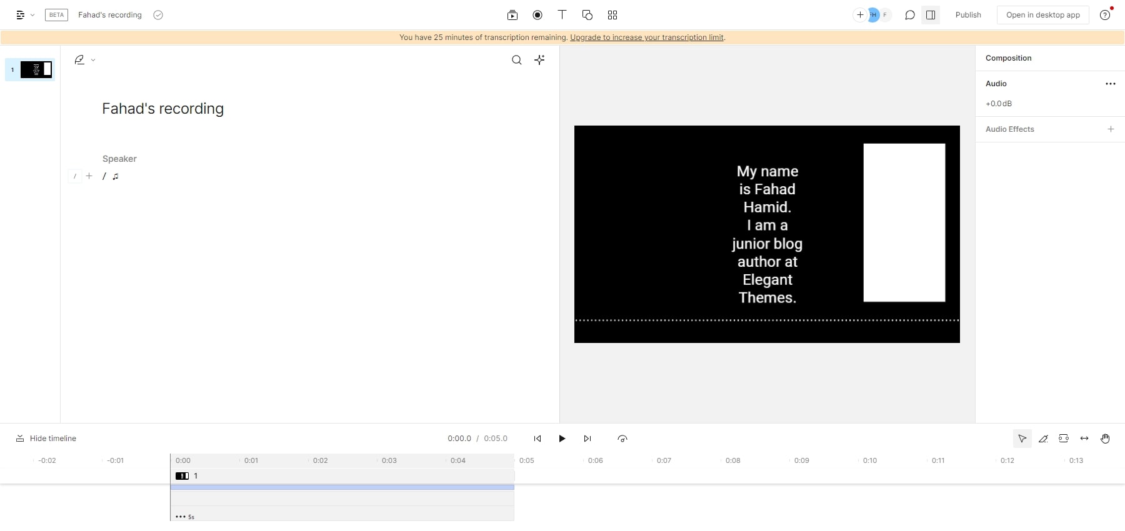Play the composition
Viewport: 1125px width, 531px height.
[x=562, y=439]
